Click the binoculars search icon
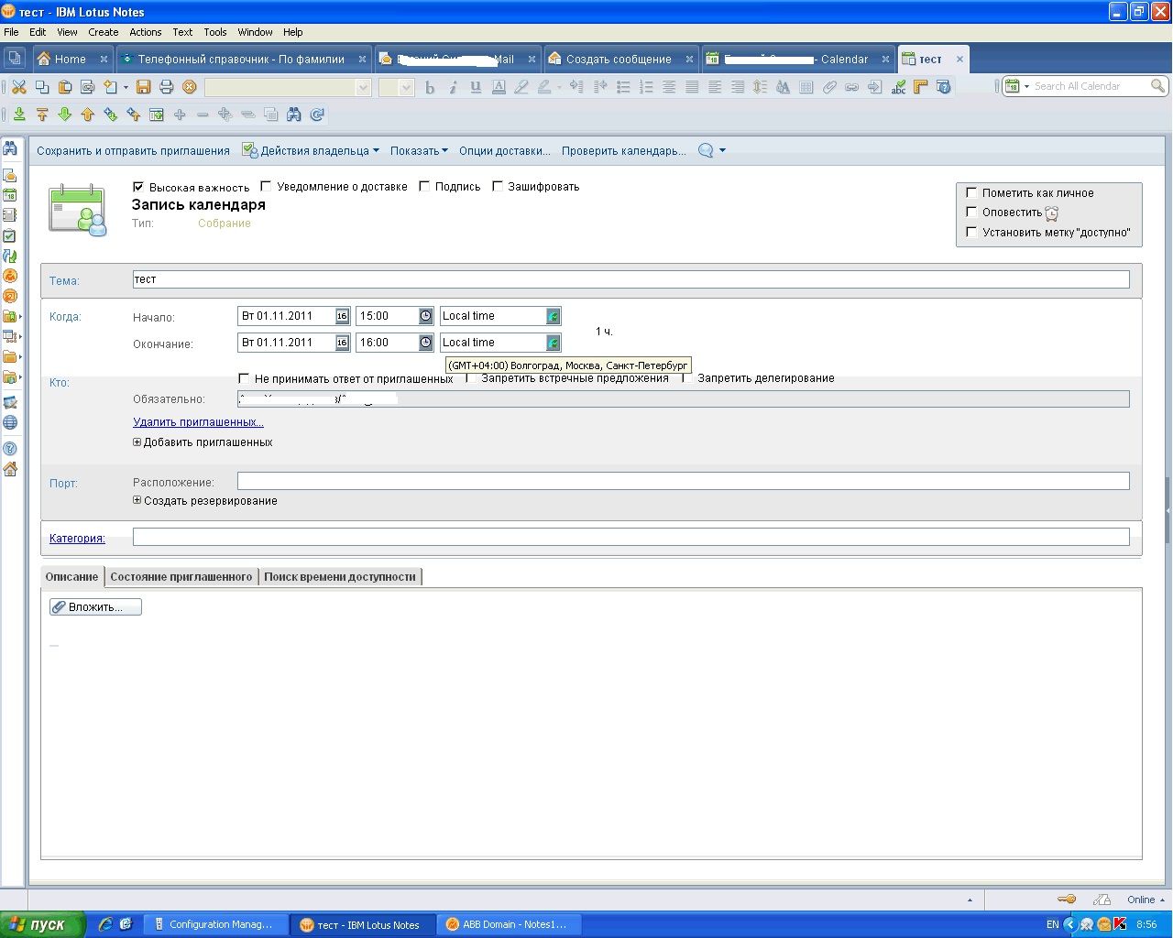 tap(294, 115)
